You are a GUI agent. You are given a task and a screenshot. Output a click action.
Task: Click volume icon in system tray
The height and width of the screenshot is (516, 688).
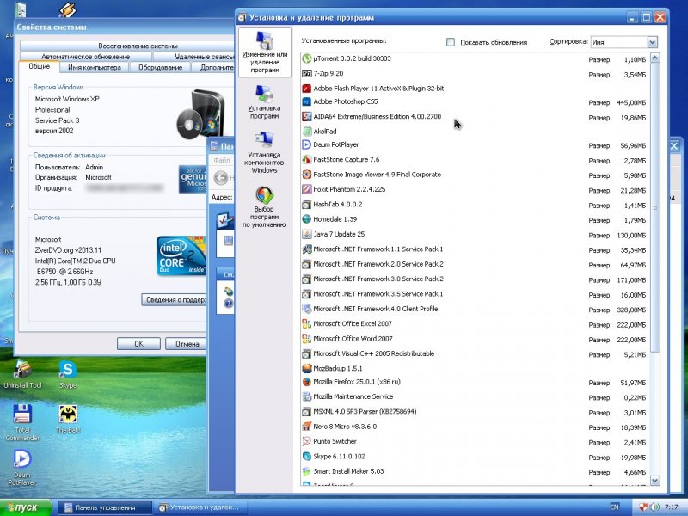pyautogui.click(x=654, y=507)
